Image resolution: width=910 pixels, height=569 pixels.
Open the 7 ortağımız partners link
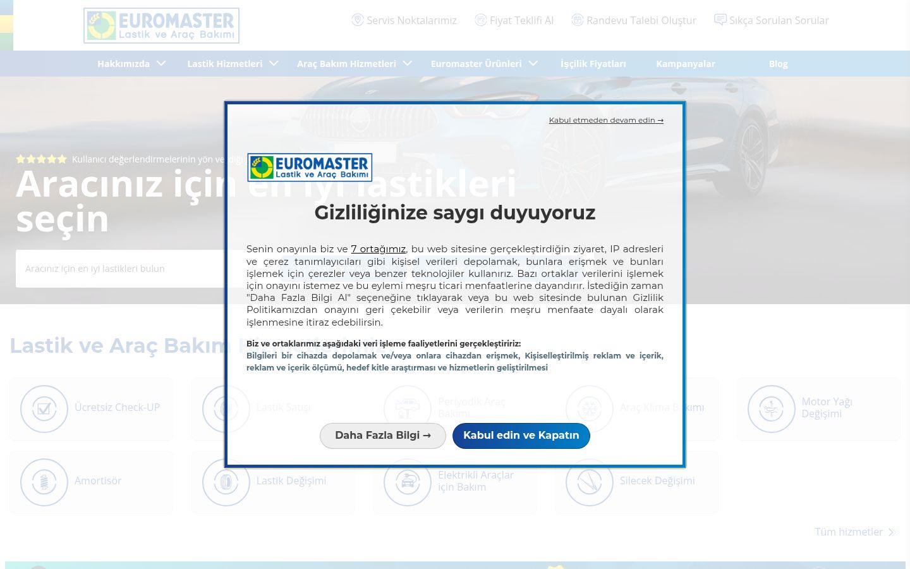379,249
